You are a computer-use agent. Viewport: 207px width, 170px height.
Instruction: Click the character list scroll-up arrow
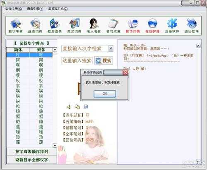55,50
